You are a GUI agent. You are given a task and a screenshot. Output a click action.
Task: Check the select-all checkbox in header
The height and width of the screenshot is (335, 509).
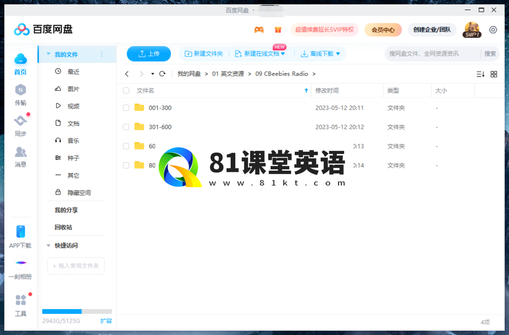[126, 91]
